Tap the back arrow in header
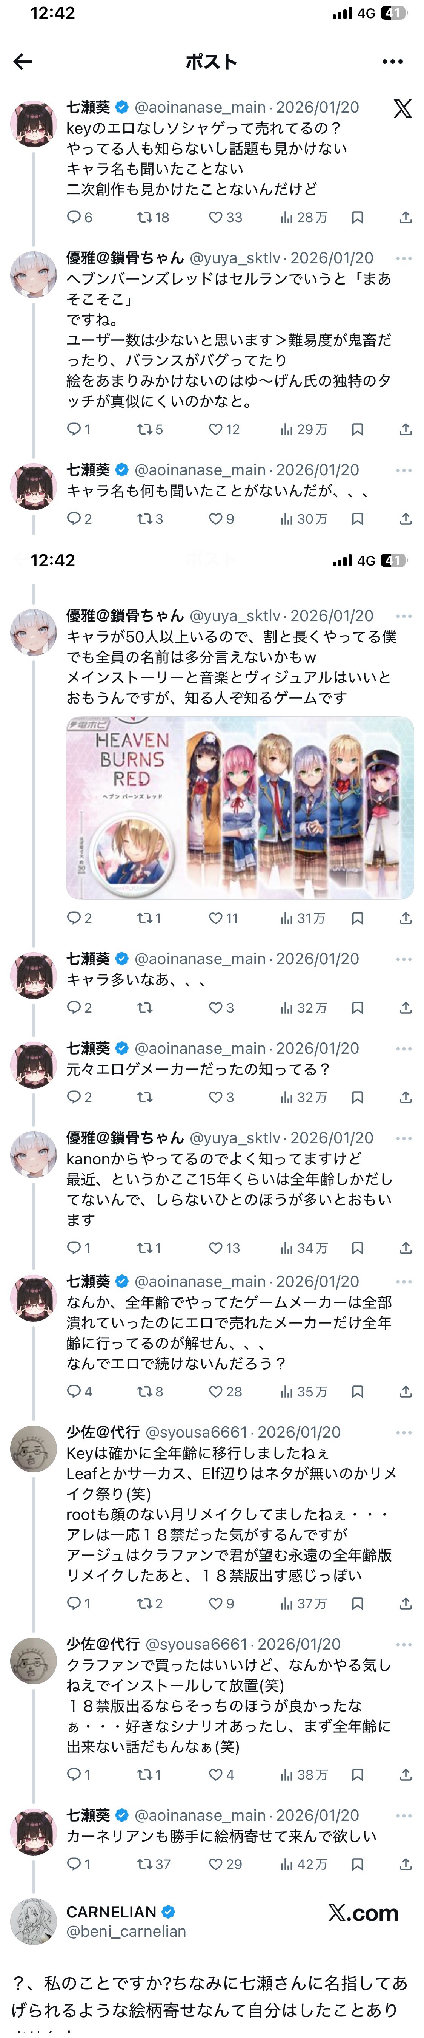The image size is (424, 2038). pos(23,62)
